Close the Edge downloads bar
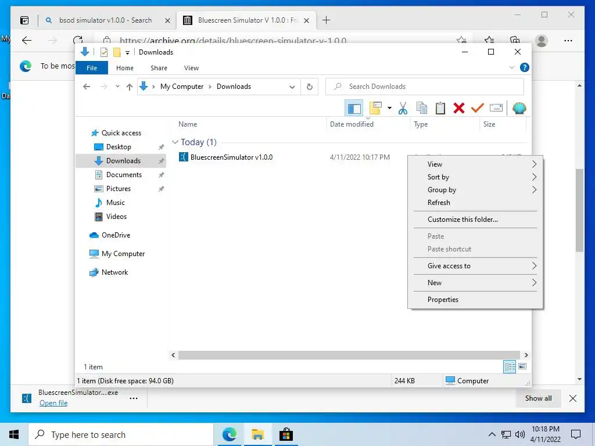 tap(573, 398)
